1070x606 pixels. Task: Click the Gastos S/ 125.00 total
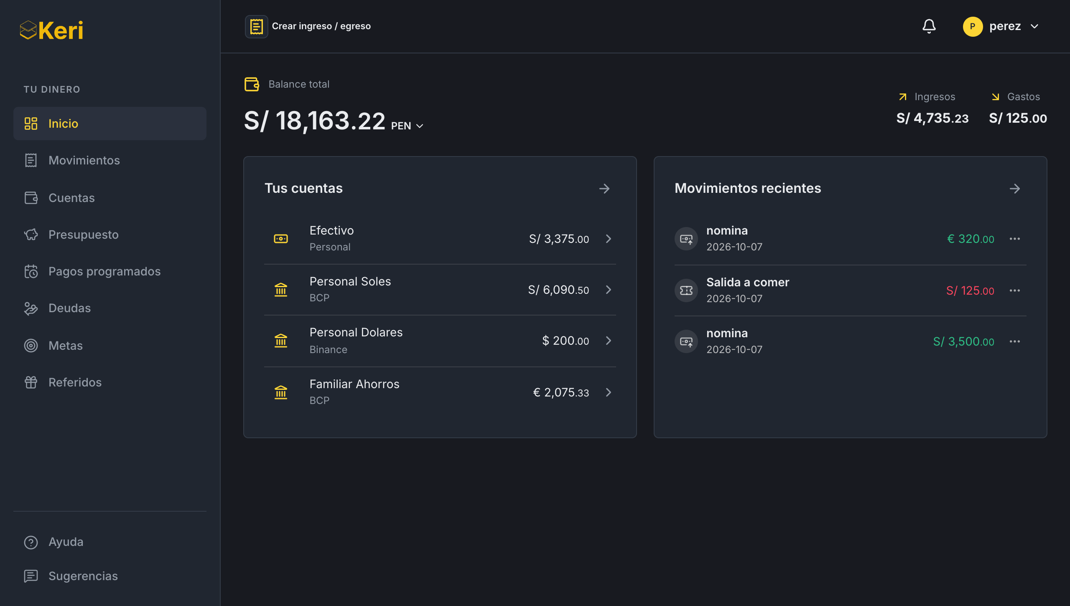coord(1018,118)
